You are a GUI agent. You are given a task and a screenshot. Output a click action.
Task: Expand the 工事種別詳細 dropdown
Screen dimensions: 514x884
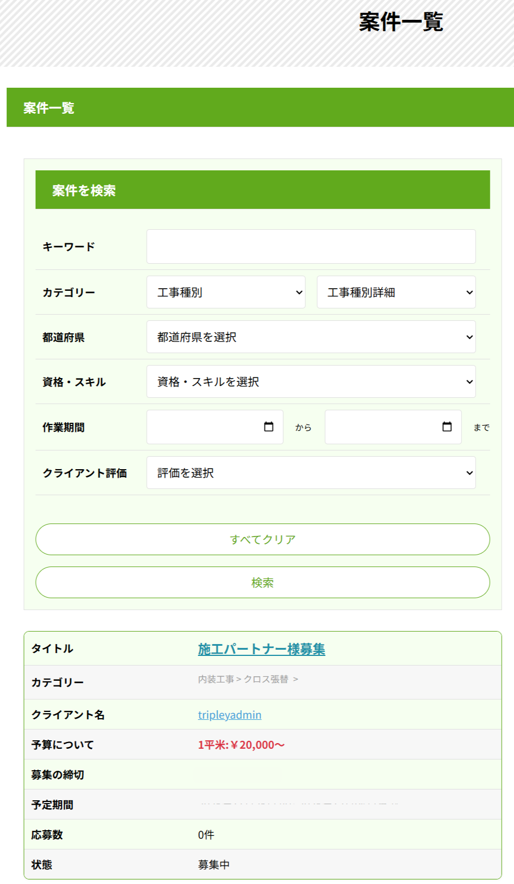point(396,292)
